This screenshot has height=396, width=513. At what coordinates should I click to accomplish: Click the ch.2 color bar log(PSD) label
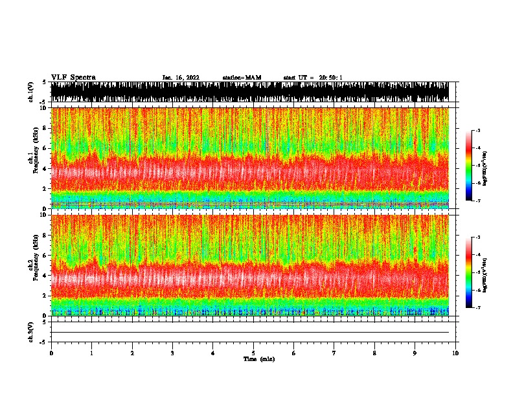coord(485,275)
